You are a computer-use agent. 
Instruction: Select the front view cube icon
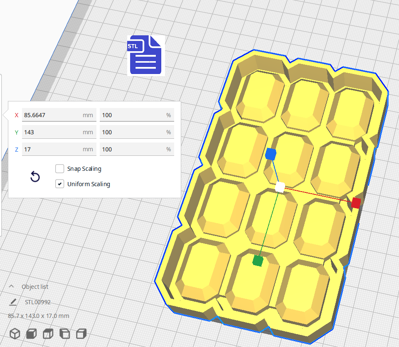(x=32, y=333)
